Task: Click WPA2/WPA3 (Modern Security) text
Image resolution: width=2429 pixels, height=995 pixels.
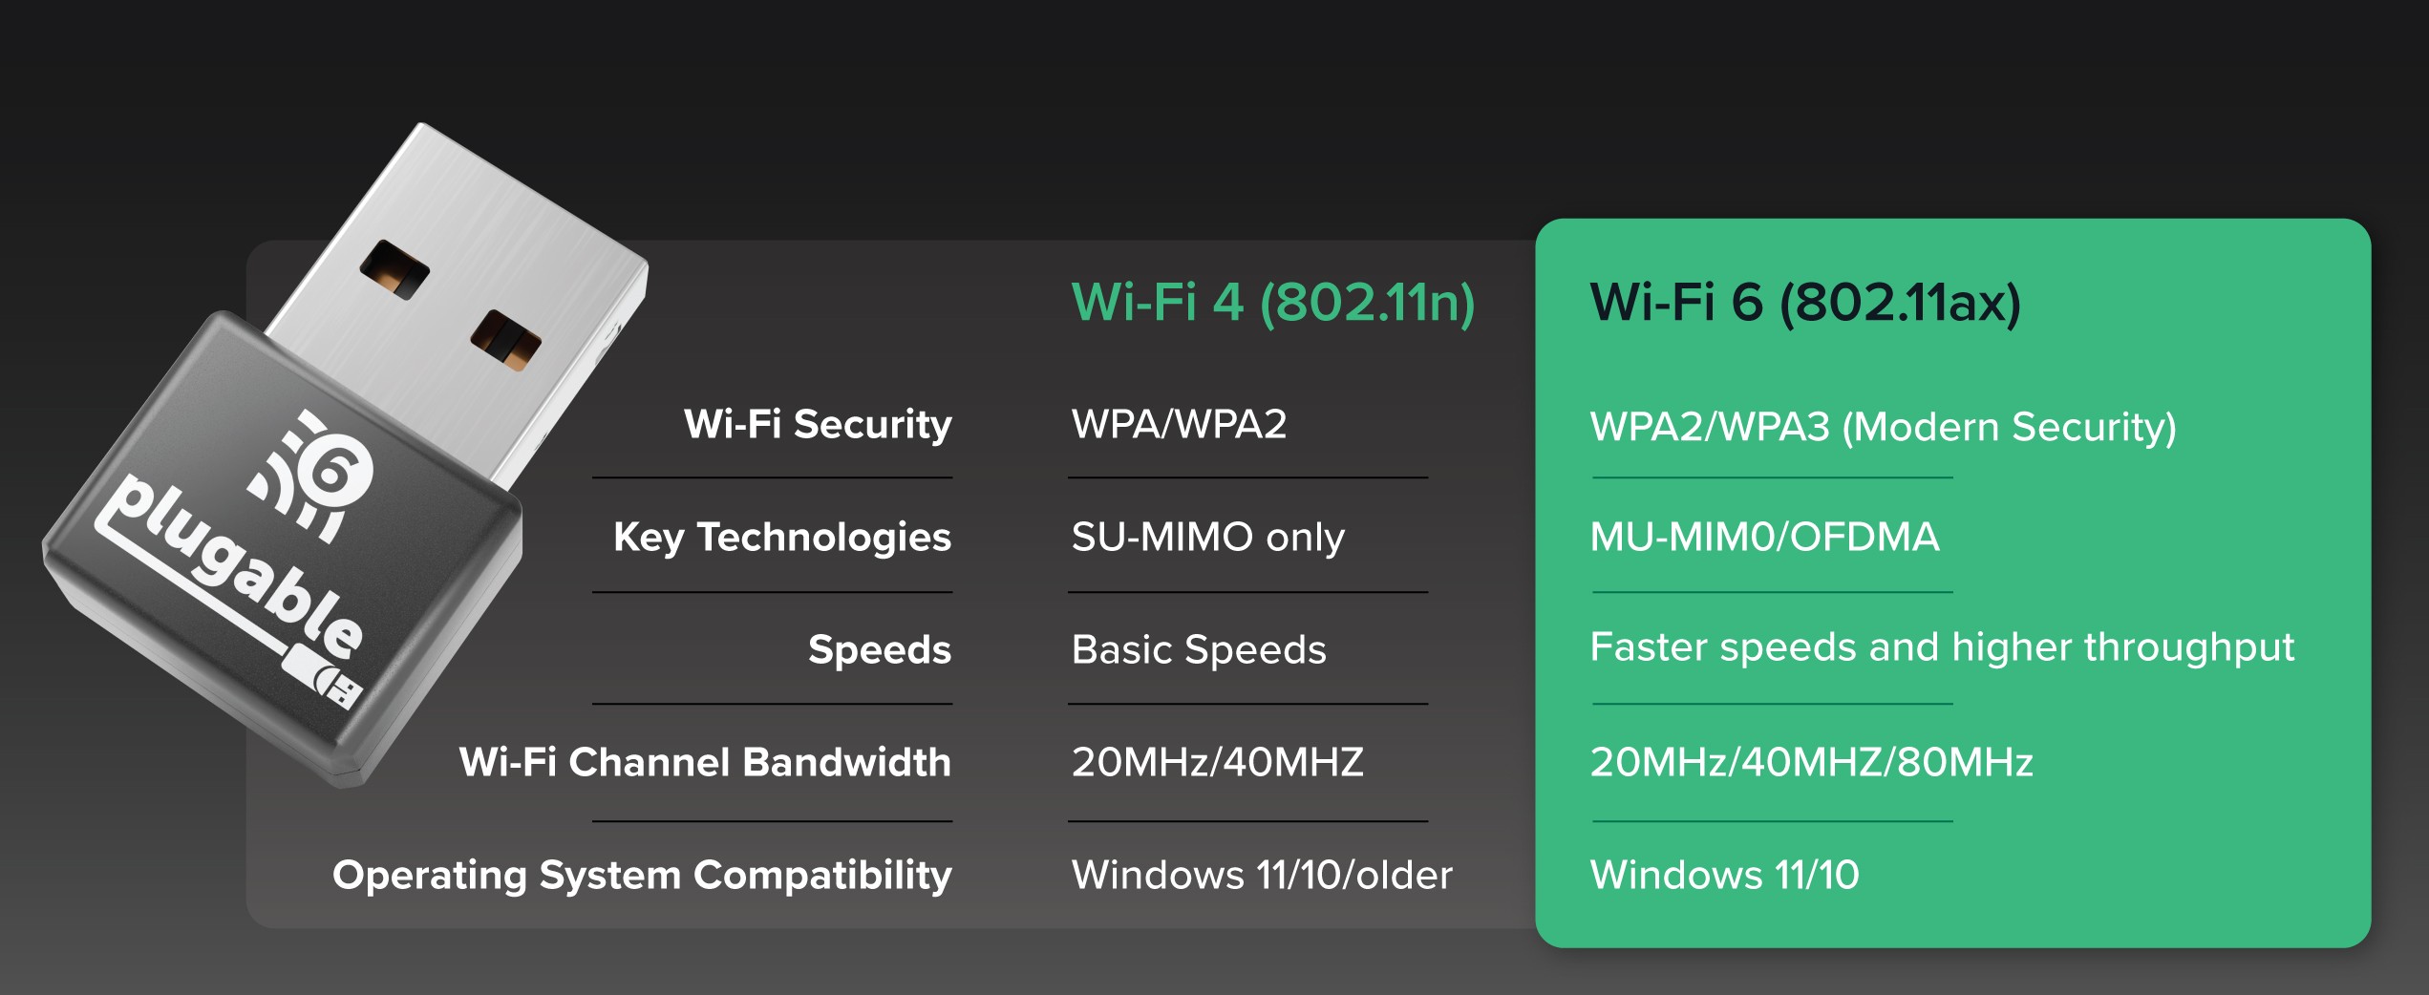Action: tap(1883, 426)
